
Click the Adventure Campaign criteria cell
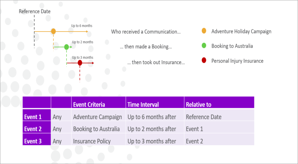pos(98,115)
